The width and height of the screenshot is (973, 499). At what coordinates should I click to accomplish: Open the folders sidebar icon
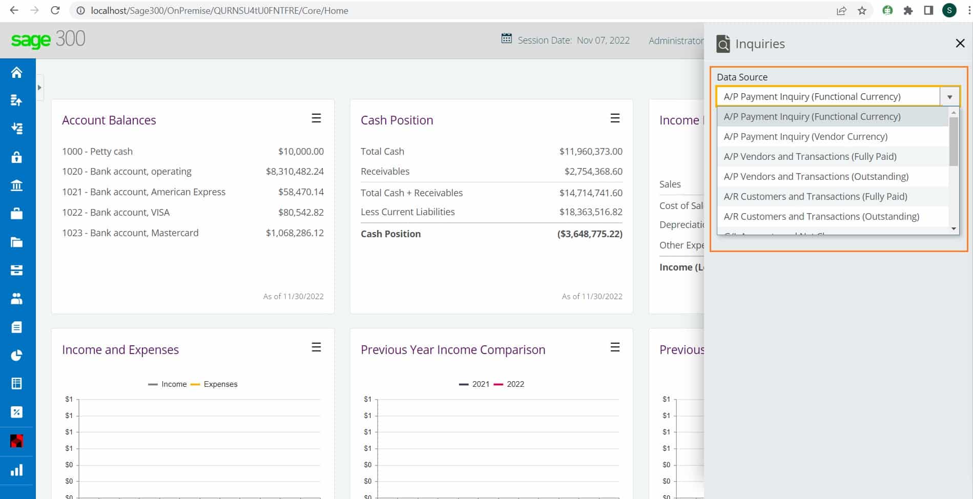[16, 242]
